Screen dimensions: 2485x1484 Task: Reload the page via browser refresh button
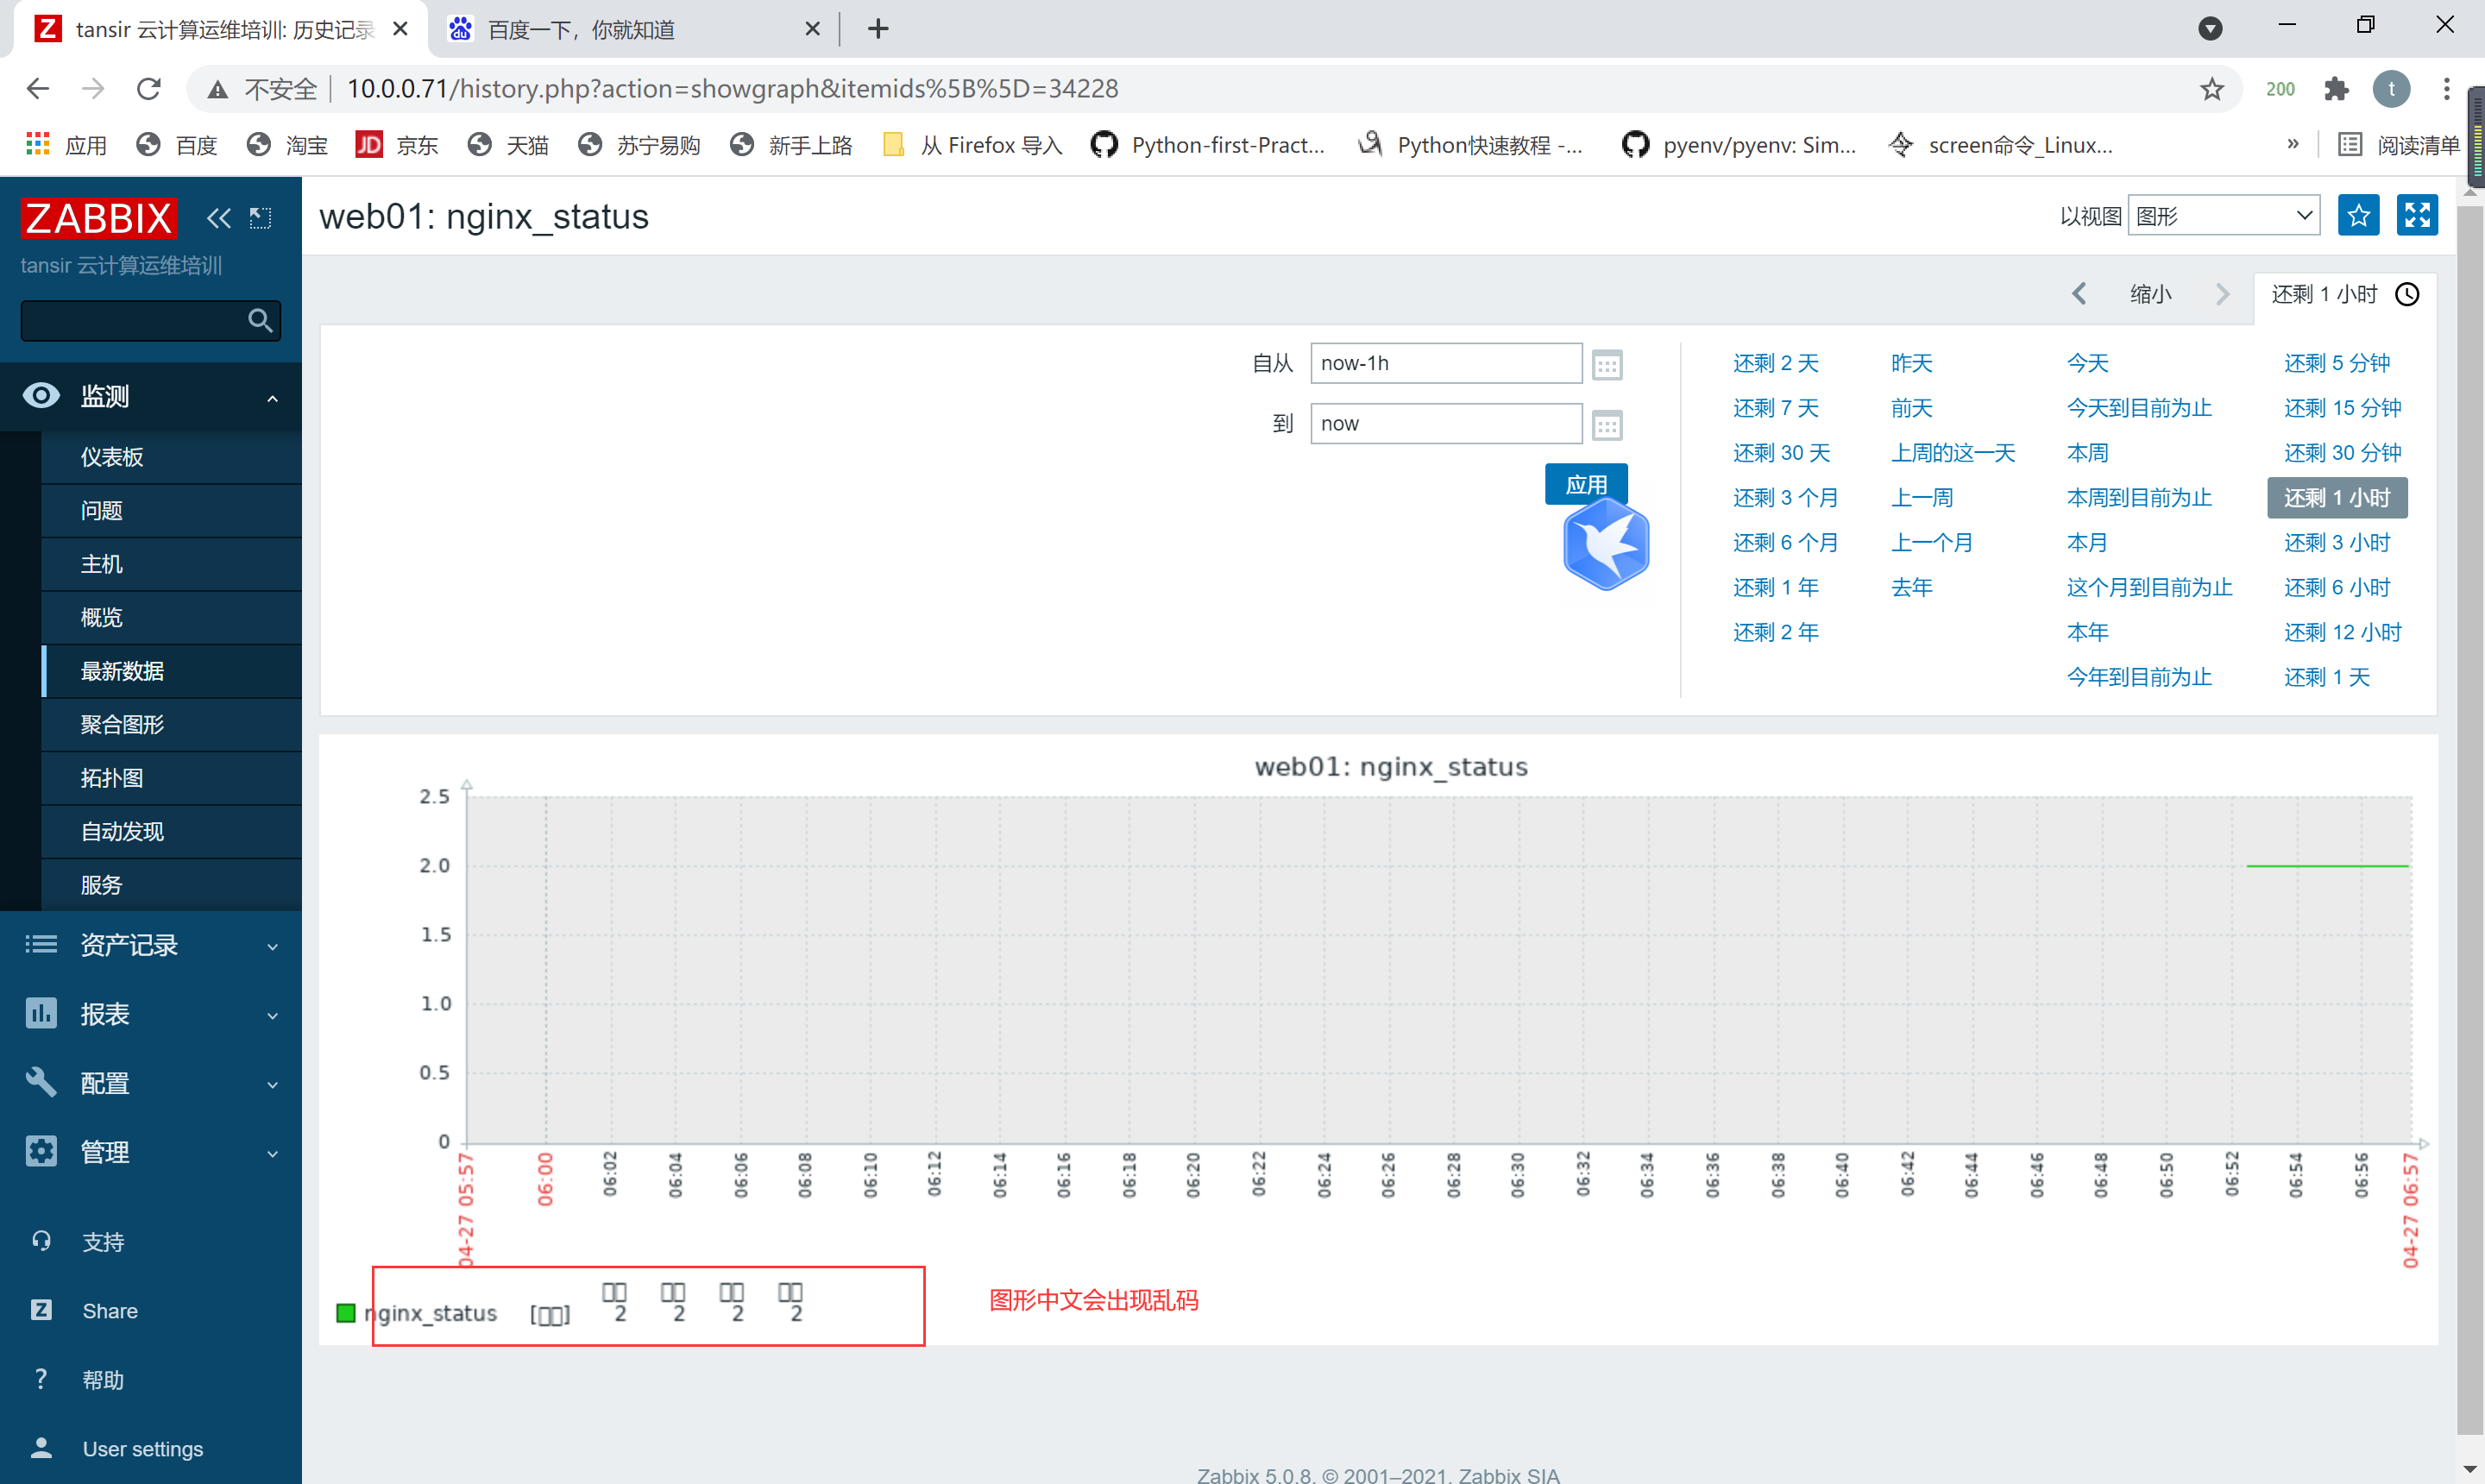click(149, 89)
